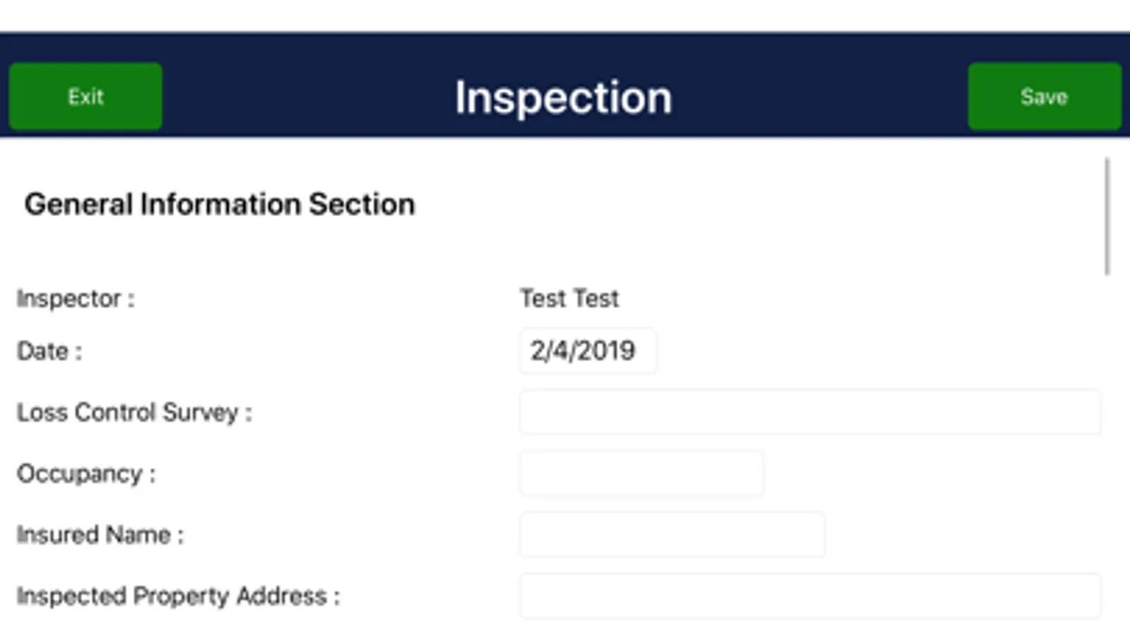Click the Inspection page title
Viewport: 1130px width, 636px height.
click(x=563, y=97)
